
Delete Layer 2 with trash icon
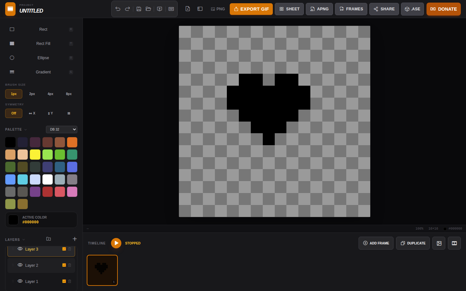tap(70, 265)
